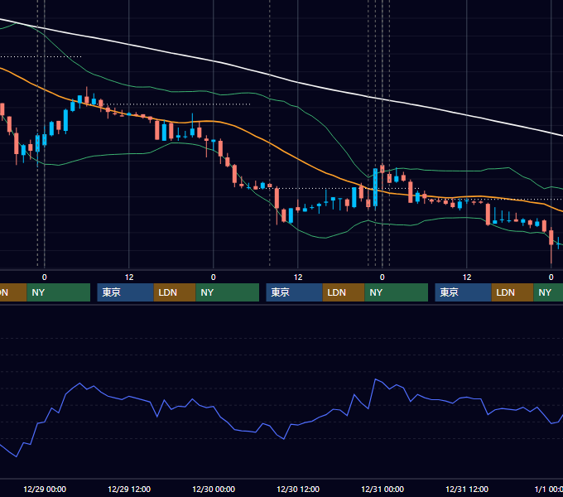Click hour label 12 above 12/30 12:00

pos(298,277)
